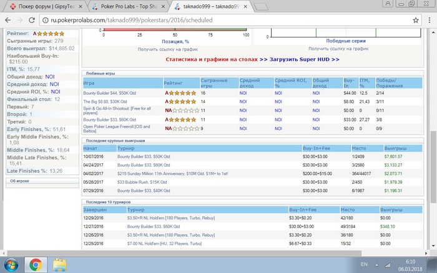Click the browser back arrow
The width and height of the screenshot is (437, 273).
pos(8,19)
